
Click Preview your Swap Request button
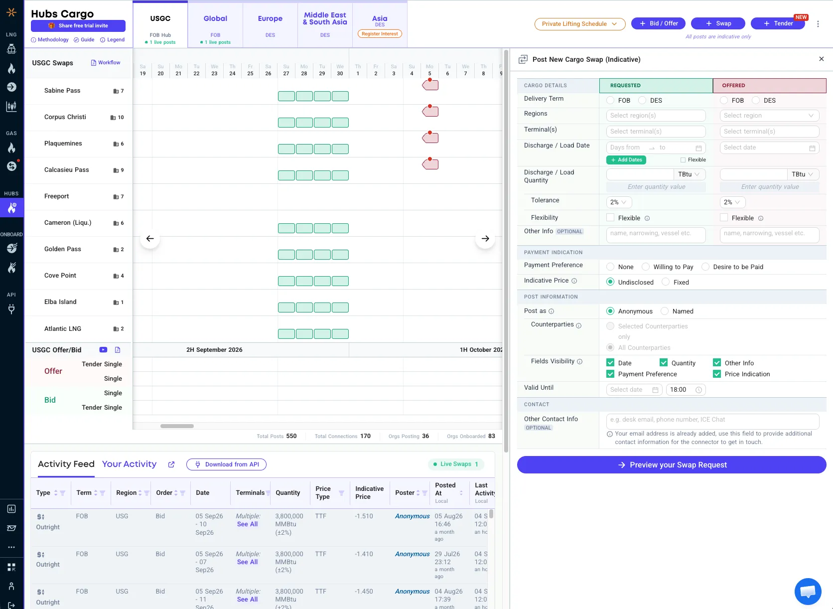(672, 465)
